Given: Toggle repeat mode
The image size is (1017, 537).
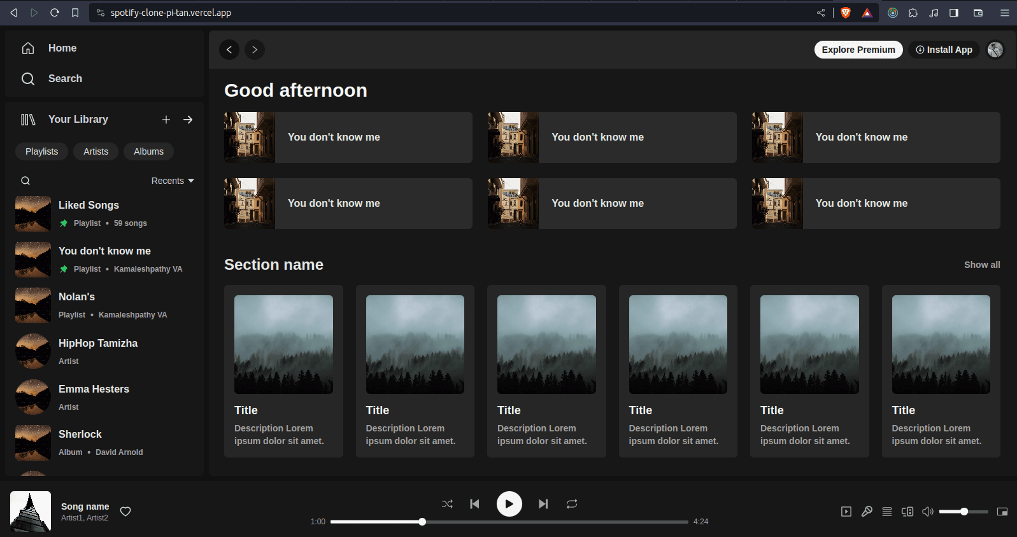Looking at the screenshot, I should (572, 504).
